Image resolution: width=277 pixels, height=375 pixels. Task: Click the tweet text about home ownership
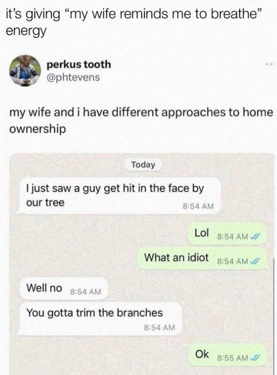coord(141,120)
